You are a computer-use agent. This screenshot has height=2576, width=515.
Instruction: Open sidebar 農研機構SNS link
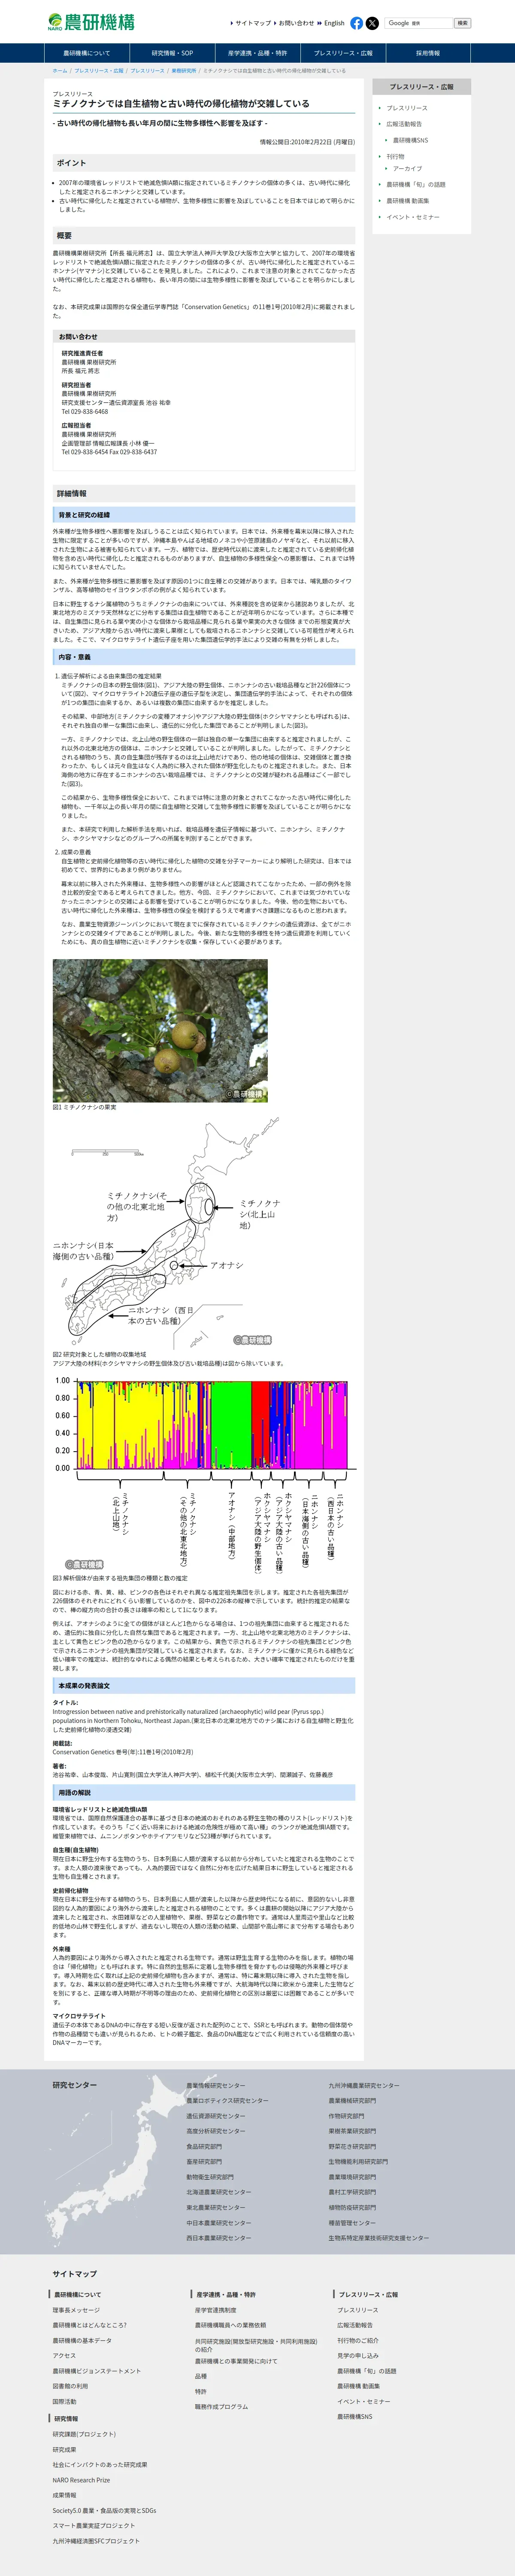[410, 140]
